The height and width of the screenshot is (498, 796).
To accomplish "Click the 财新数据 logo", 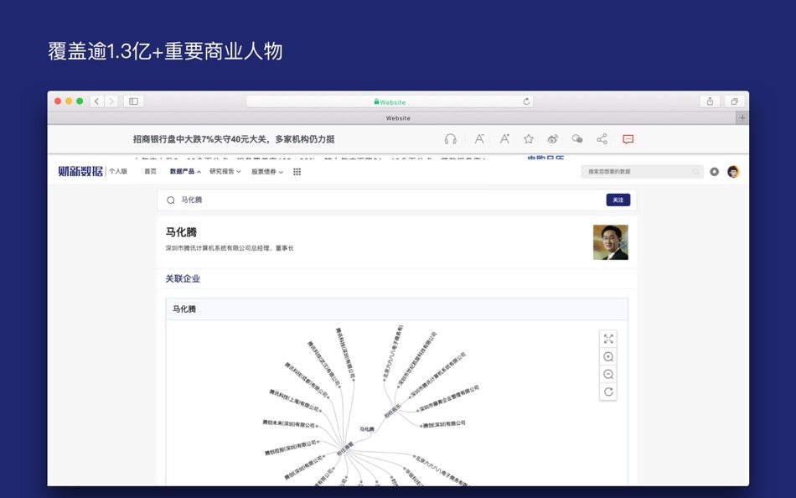I will point(80,171).
